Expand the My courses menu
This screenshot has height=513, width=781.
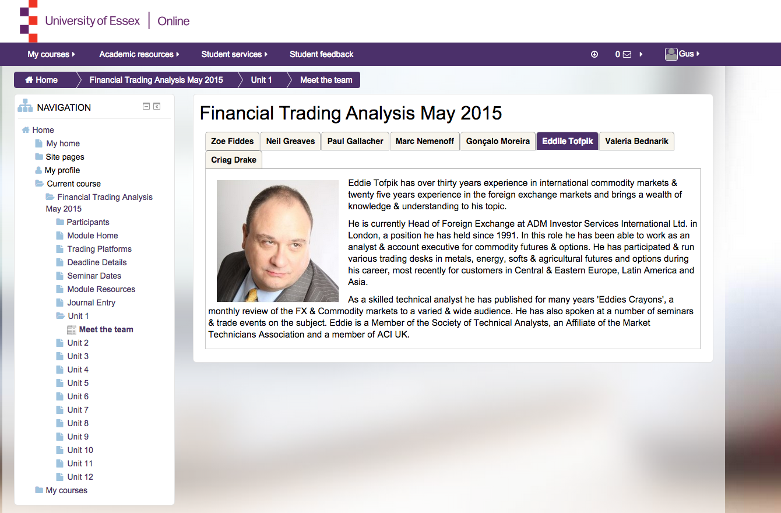(x=51, y=54)
